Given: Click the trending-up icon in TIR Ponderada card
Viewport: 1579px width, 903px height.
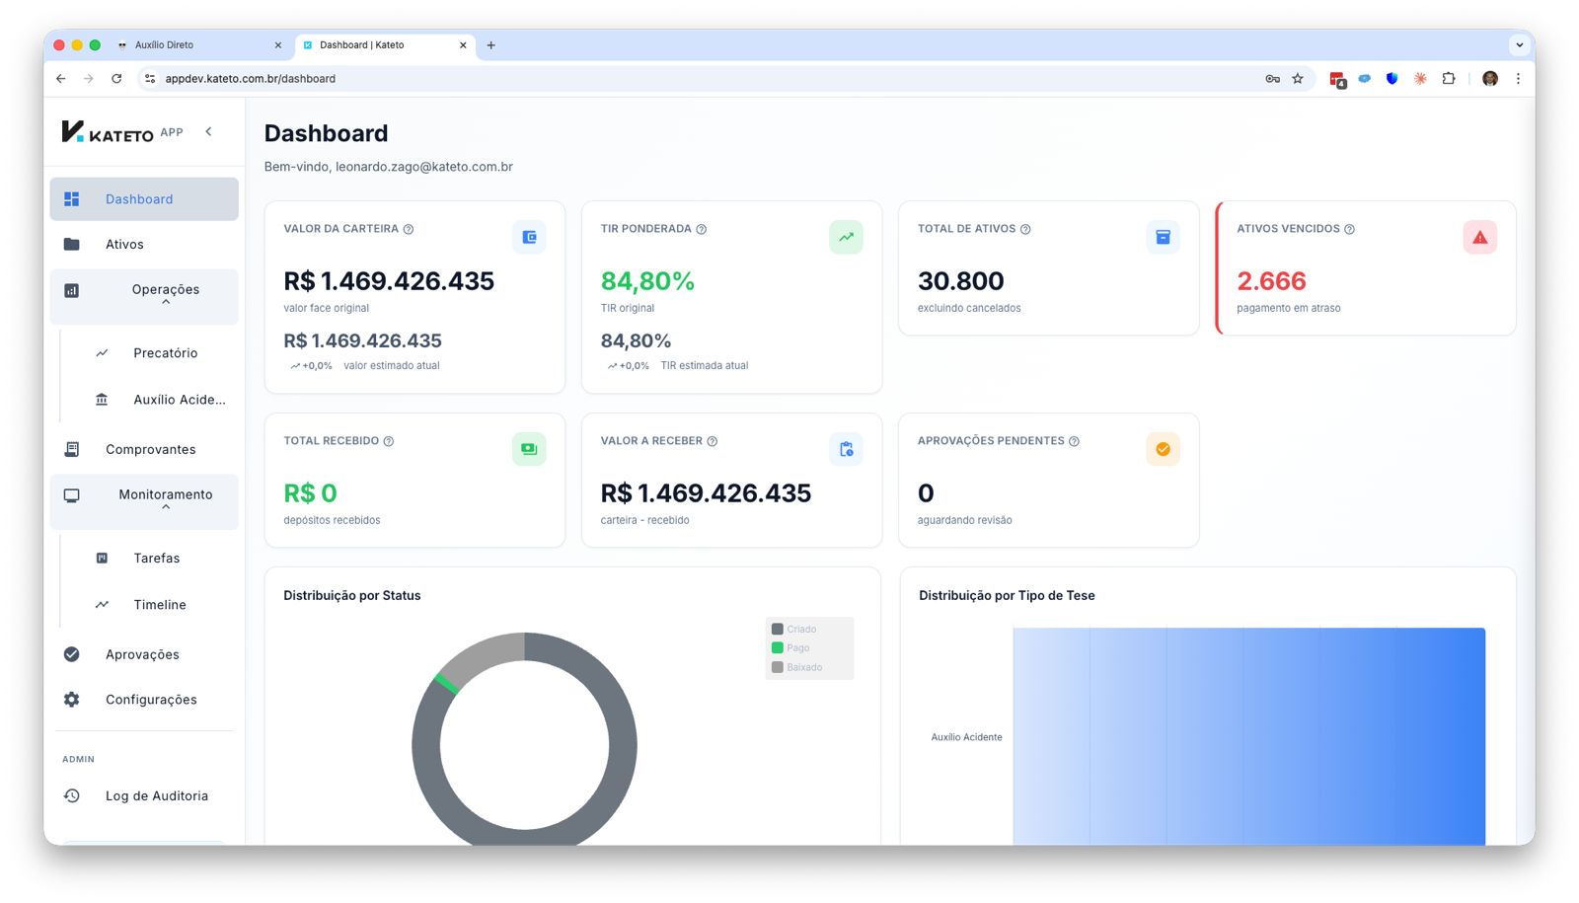Looking at the screenshot, I should 846,237.
